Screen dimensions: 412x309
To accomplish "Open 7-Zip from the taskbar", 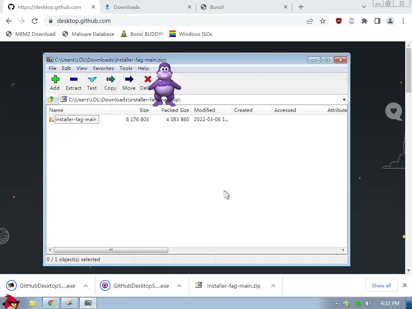I will click(x=88, y=303).
